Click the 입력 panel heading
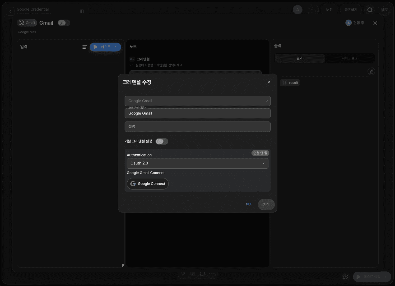This screenshot has height=286, width=395. click(24, 47)
